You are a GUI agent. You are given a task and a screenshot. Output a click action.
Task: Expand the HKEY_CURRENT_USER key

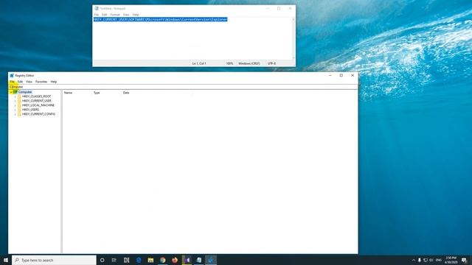click(x=15, y=101)
